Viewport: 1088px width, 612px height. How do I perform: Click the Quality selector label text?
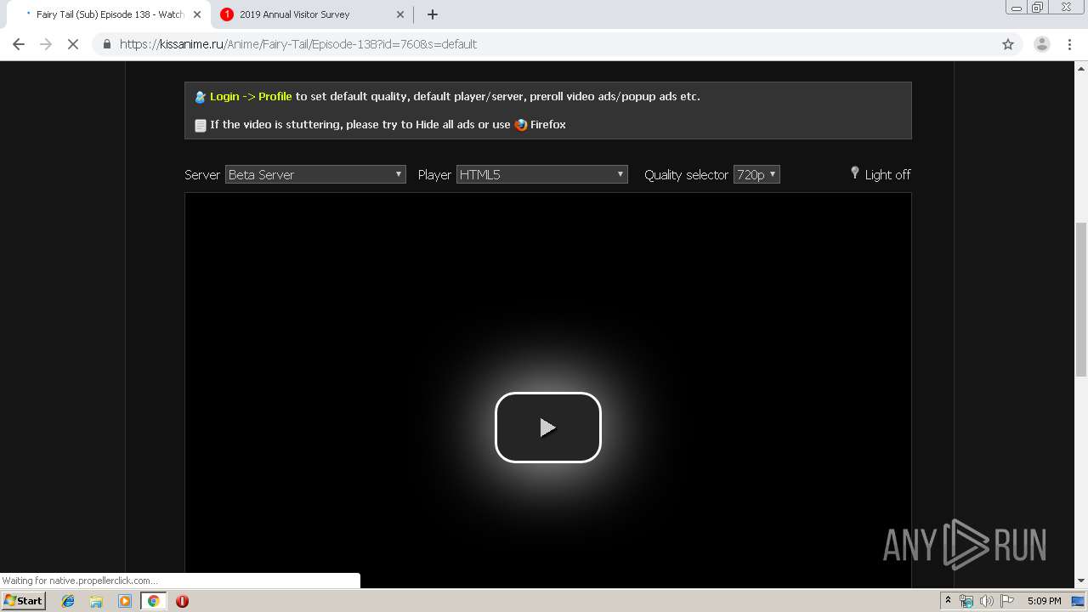(686, 174)
